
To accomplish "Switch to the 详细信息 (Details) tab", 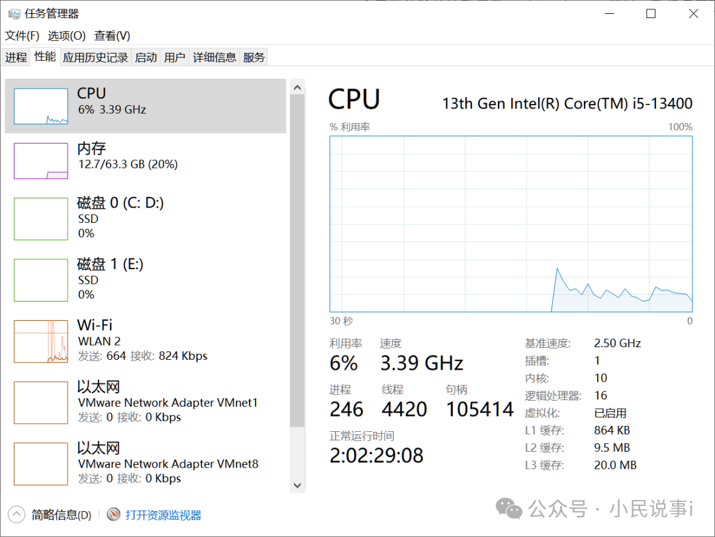I will (x=214, y=58).
